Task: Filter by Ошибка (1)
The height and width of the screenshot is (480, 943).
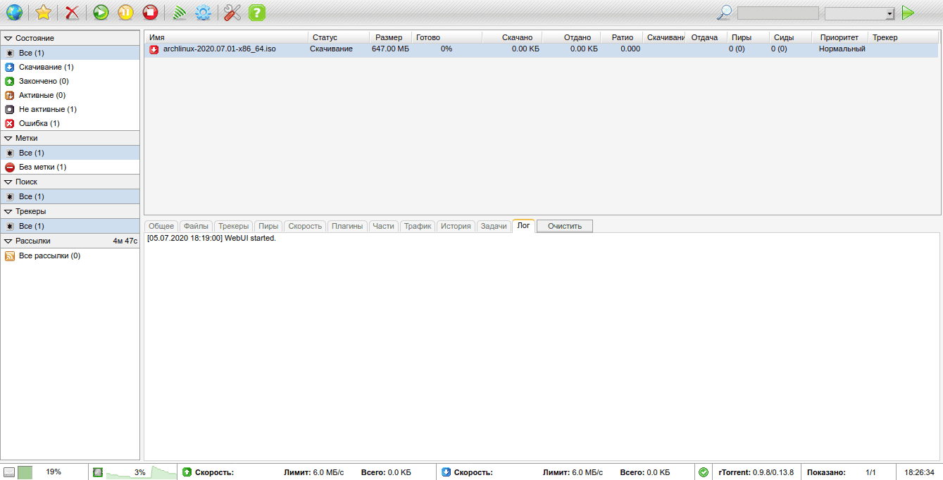Action: [x=70, y=123]
